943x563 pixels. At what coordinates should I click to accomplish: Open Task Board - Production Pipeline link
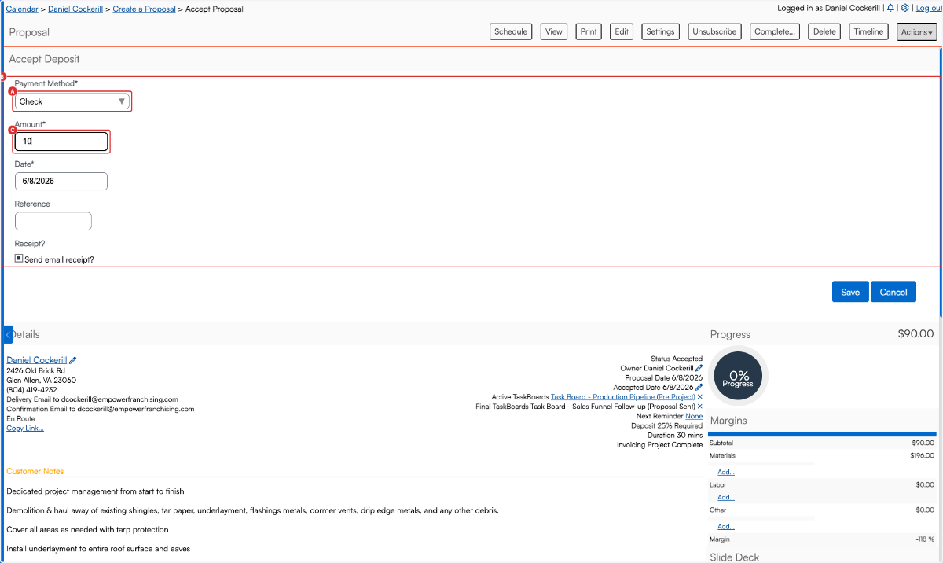click(622, 397)
